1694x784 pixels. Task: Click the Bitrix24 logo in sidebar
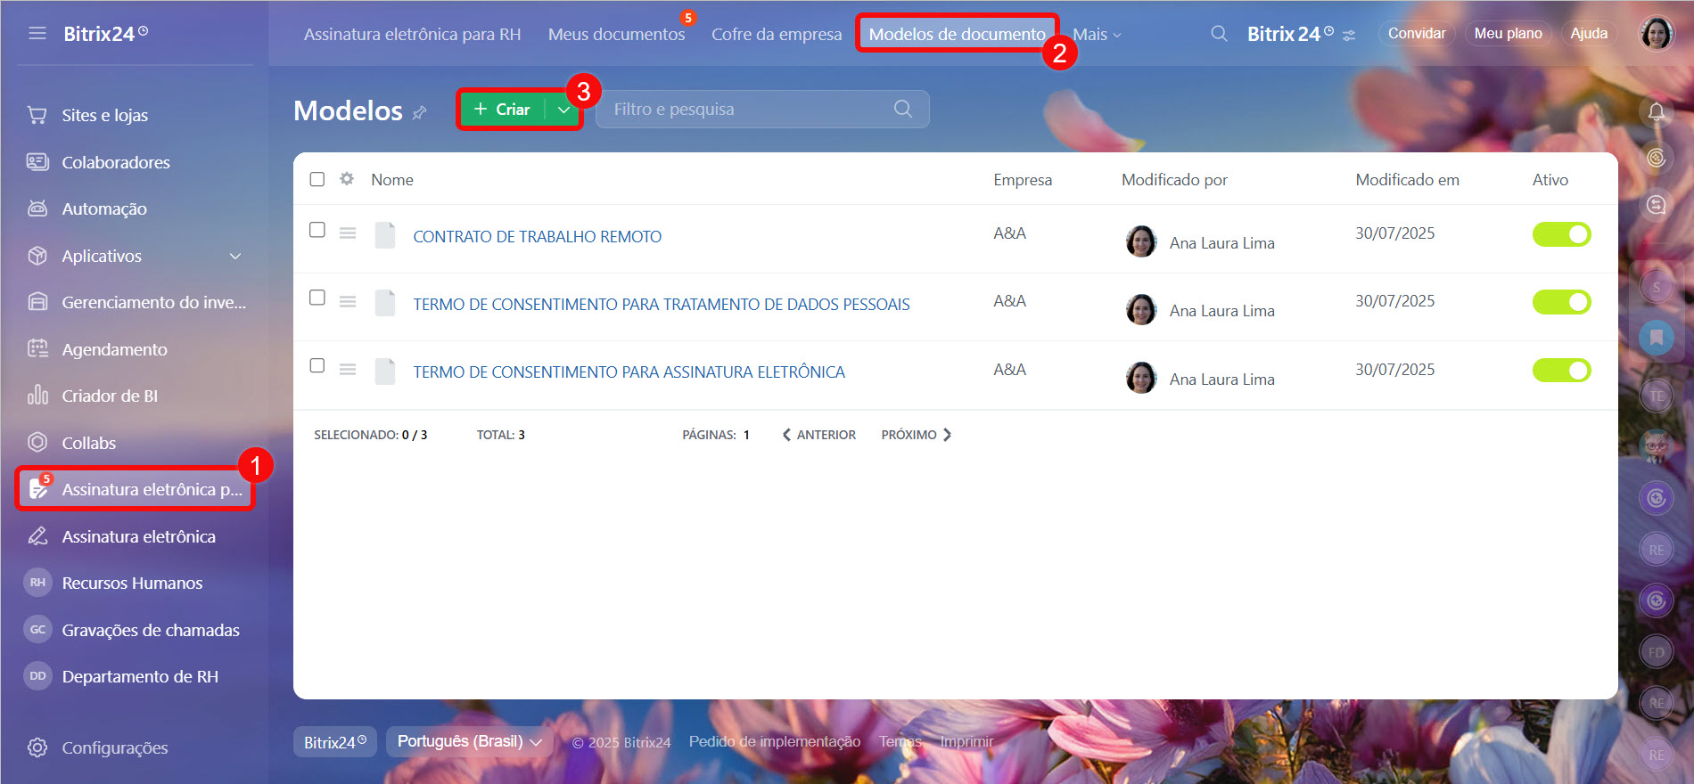105,34
